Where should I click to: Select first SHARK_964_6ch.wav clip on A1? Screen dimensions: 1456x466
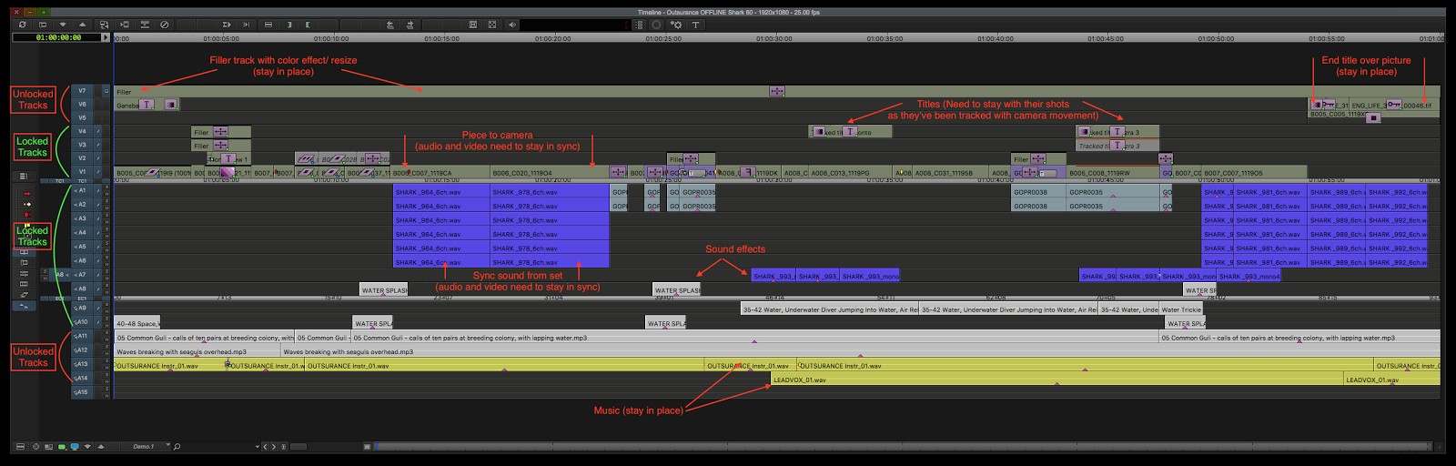(x=441, y=192)
